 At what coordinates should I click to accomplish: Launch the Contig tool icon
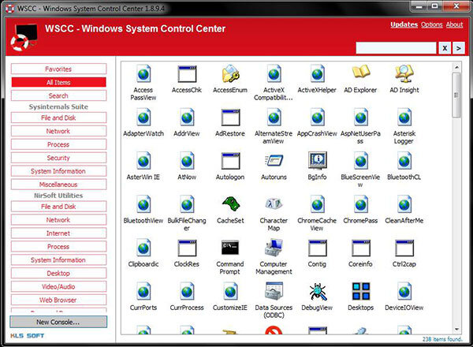tap(318, 248)
